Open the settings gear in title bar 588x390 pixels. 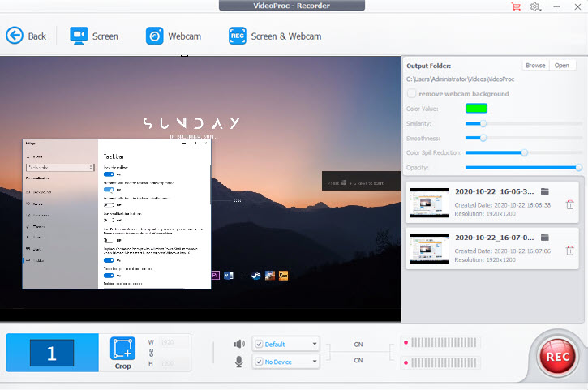tap(535, 6)
